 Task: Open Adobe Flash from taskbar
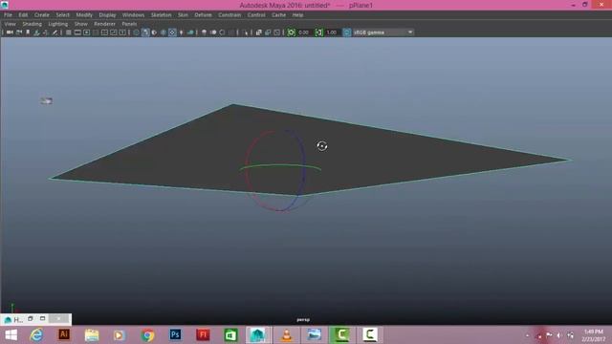(203, 334)
